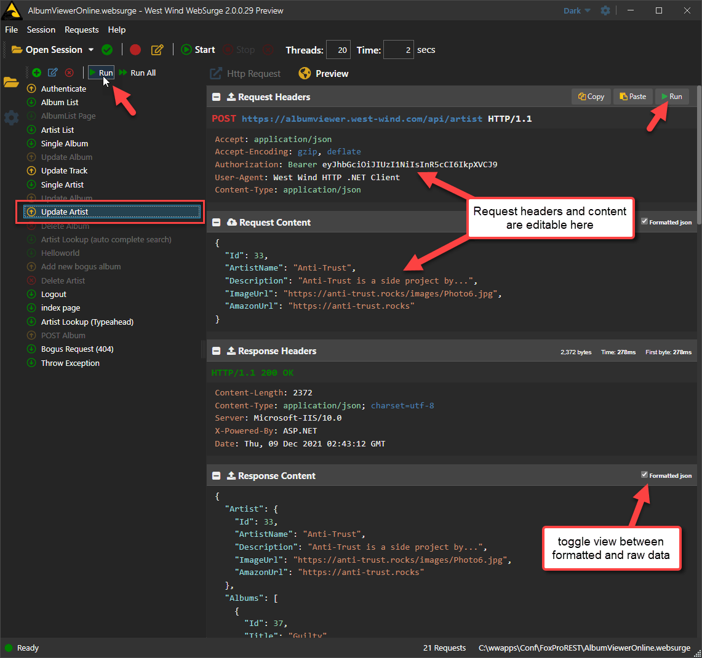
Task: Select the AlbumList Page request
Action: pyautogui.click(x=68, y=116)
